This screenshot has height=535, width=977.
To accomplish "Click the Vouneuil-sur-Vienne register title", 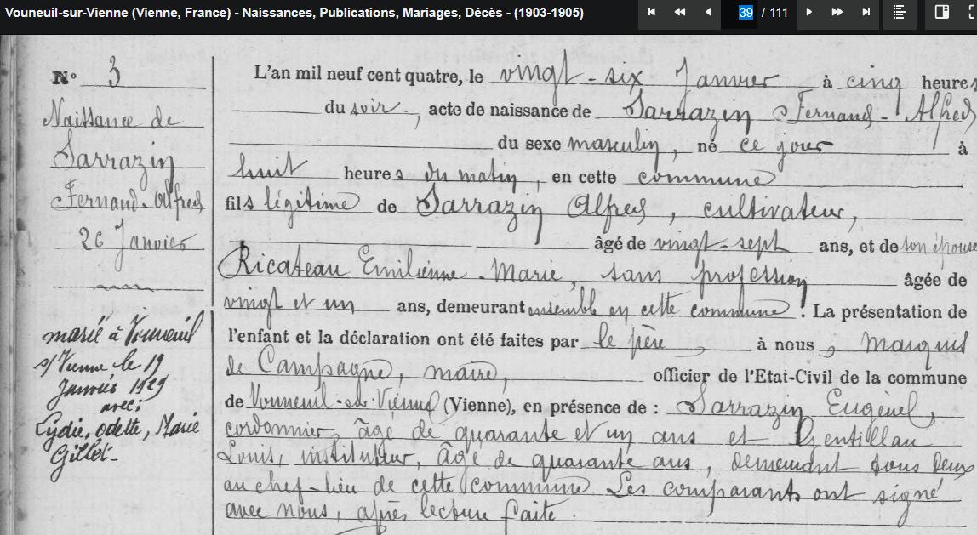I will (x=294, y=13).
